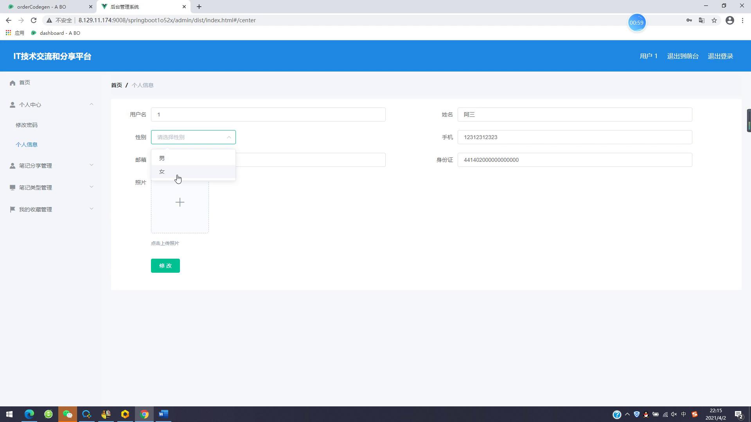Click the 退出登录 link in the header
This screenshot has height=422, width=751.
[720, 56]
